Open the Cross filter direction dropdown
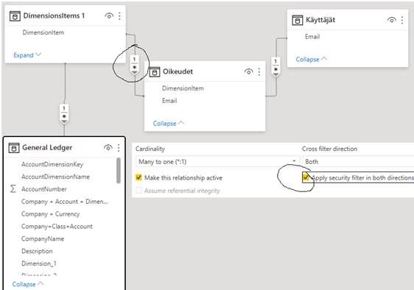This screenshot has width=414, height=290. pyautogui.click(x=358, y=161)
